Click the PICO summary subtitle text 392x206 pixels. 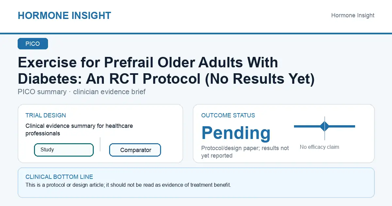tap(82, 92)
